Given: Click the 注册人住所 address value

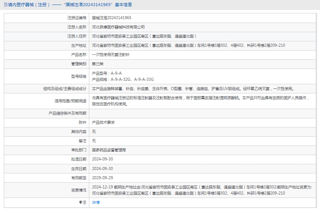Looking at the screenshot, I should (144, 36).
